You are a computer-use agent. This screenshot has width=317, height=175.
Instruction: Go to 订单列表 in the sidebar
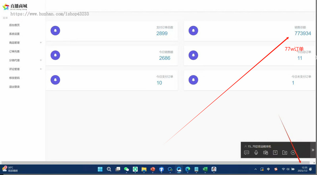(14, 52)
